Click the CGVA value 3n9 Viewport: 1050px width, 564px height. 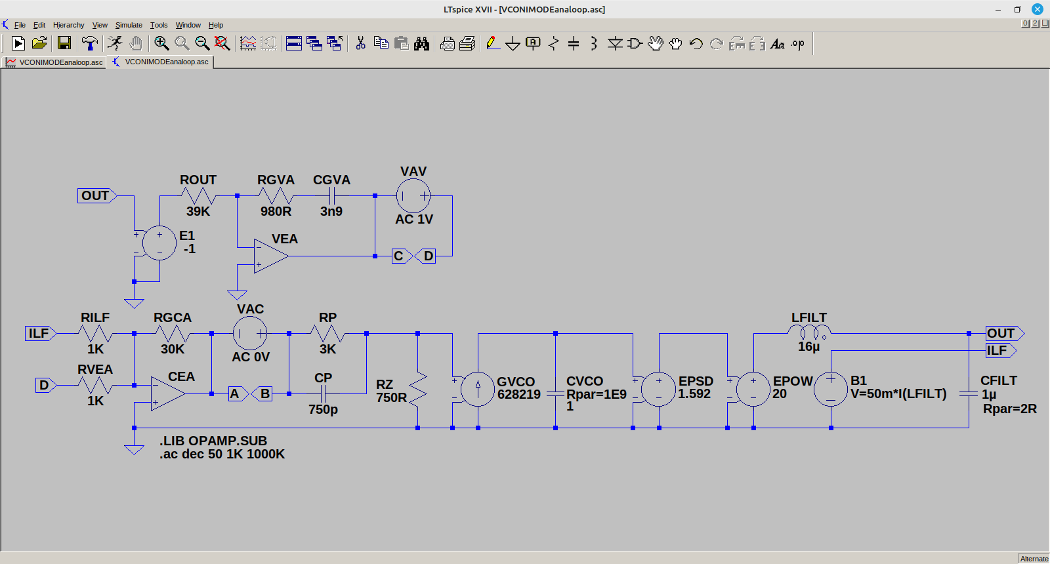coord(331,211)
